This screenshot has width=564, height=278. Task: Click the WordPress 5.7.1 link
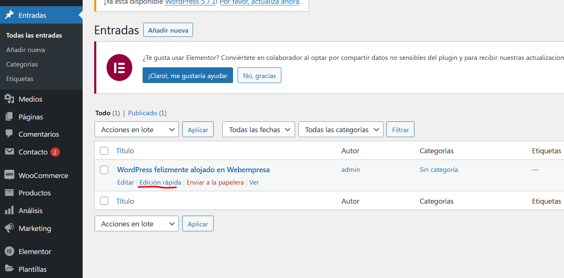point(190,2)
